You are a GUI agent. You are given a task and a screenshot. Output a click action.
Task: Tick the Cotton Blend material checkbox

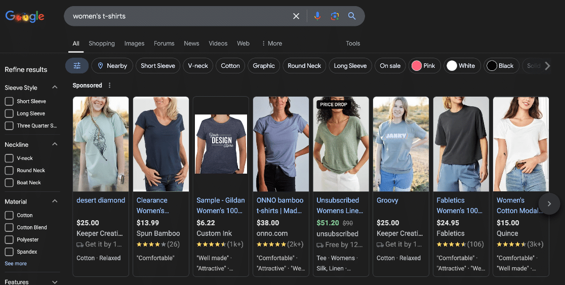point(9,228)
